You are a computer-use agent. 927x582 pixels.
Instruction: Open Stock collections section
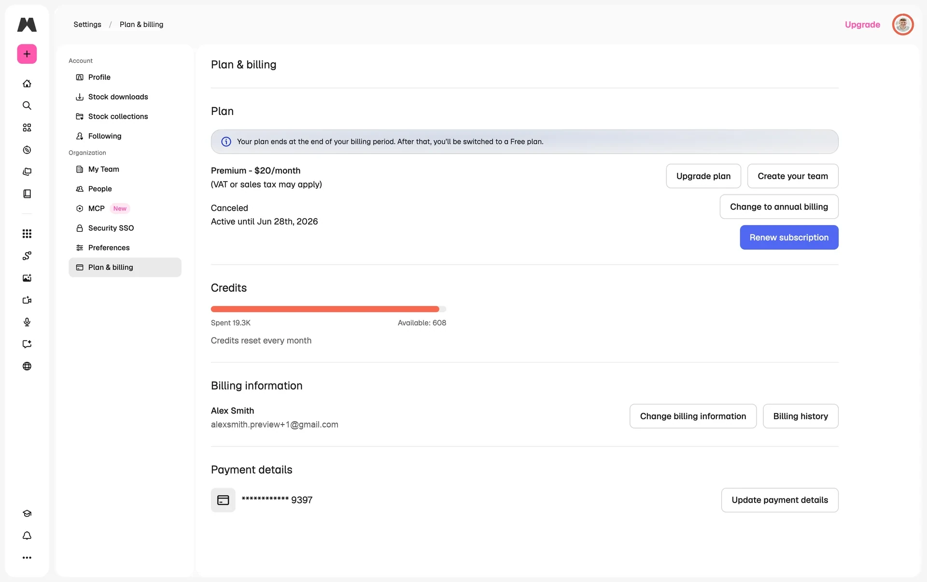coord(125,116)
